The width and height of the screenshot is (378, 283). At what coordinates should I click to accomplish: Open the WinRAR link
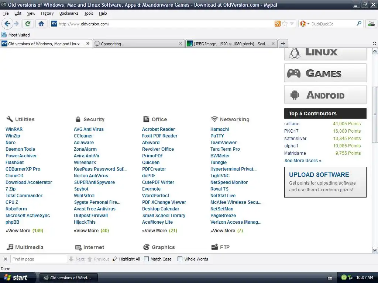[14, 129]
